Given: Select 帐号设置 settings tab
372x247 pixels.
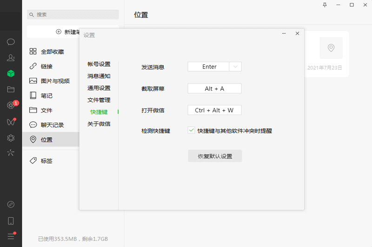Looking at the screenshot, I should [99, 64].
